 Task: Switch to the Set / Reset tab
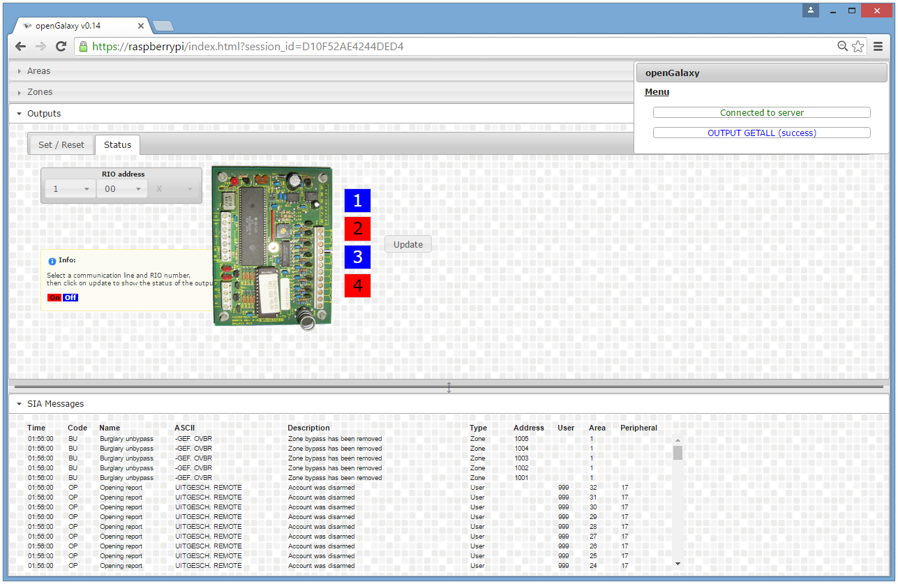click(x=61, y=145)
